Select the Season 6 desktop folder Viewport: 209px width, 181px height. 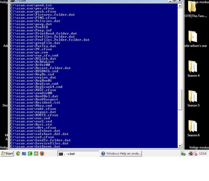[193, 128]
